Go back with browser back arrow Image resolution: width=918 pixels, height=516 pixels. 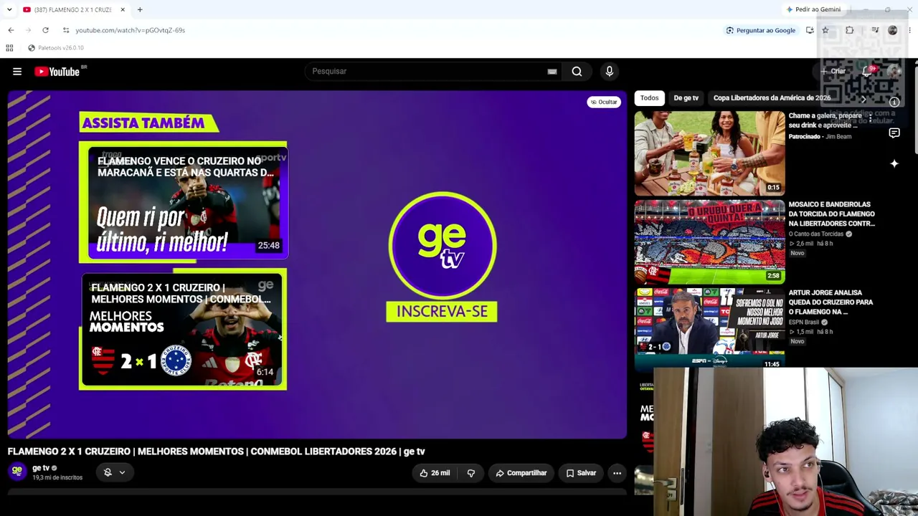click(11, 30)
